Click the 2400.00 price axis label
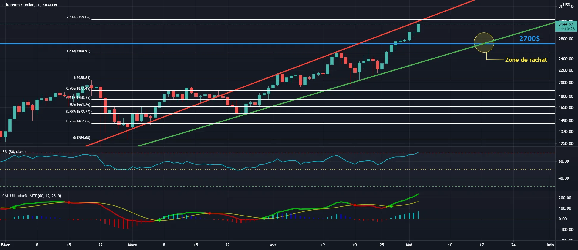The height and width of the screenshot is (250, 578). [x=566, y=59]
